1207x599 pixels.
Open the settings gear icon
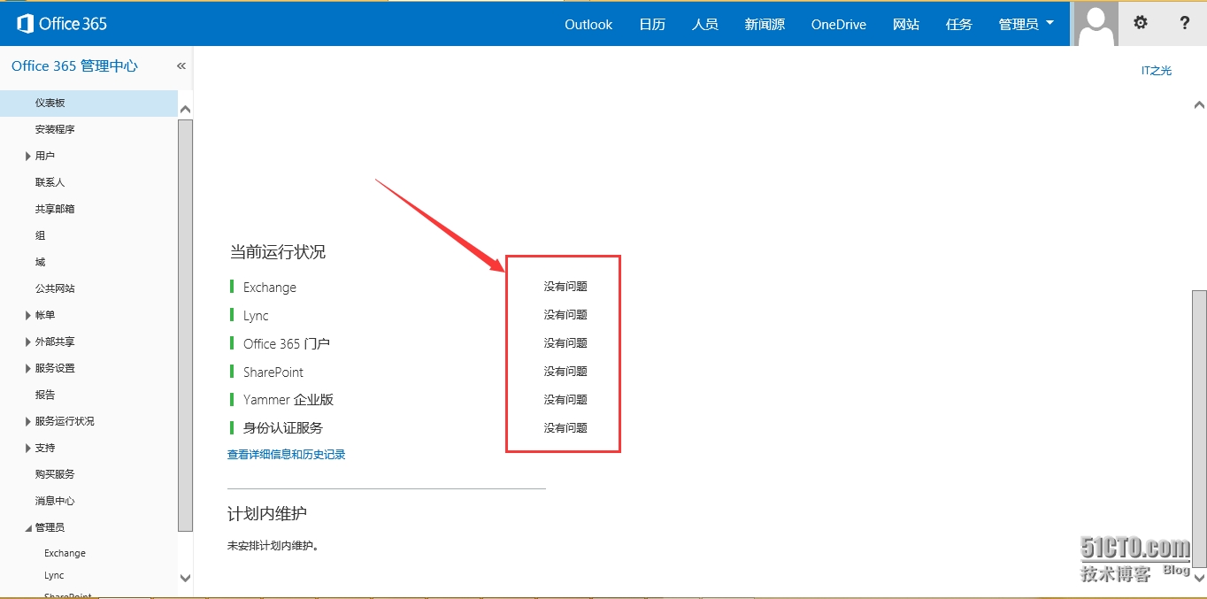point(1141,24)
